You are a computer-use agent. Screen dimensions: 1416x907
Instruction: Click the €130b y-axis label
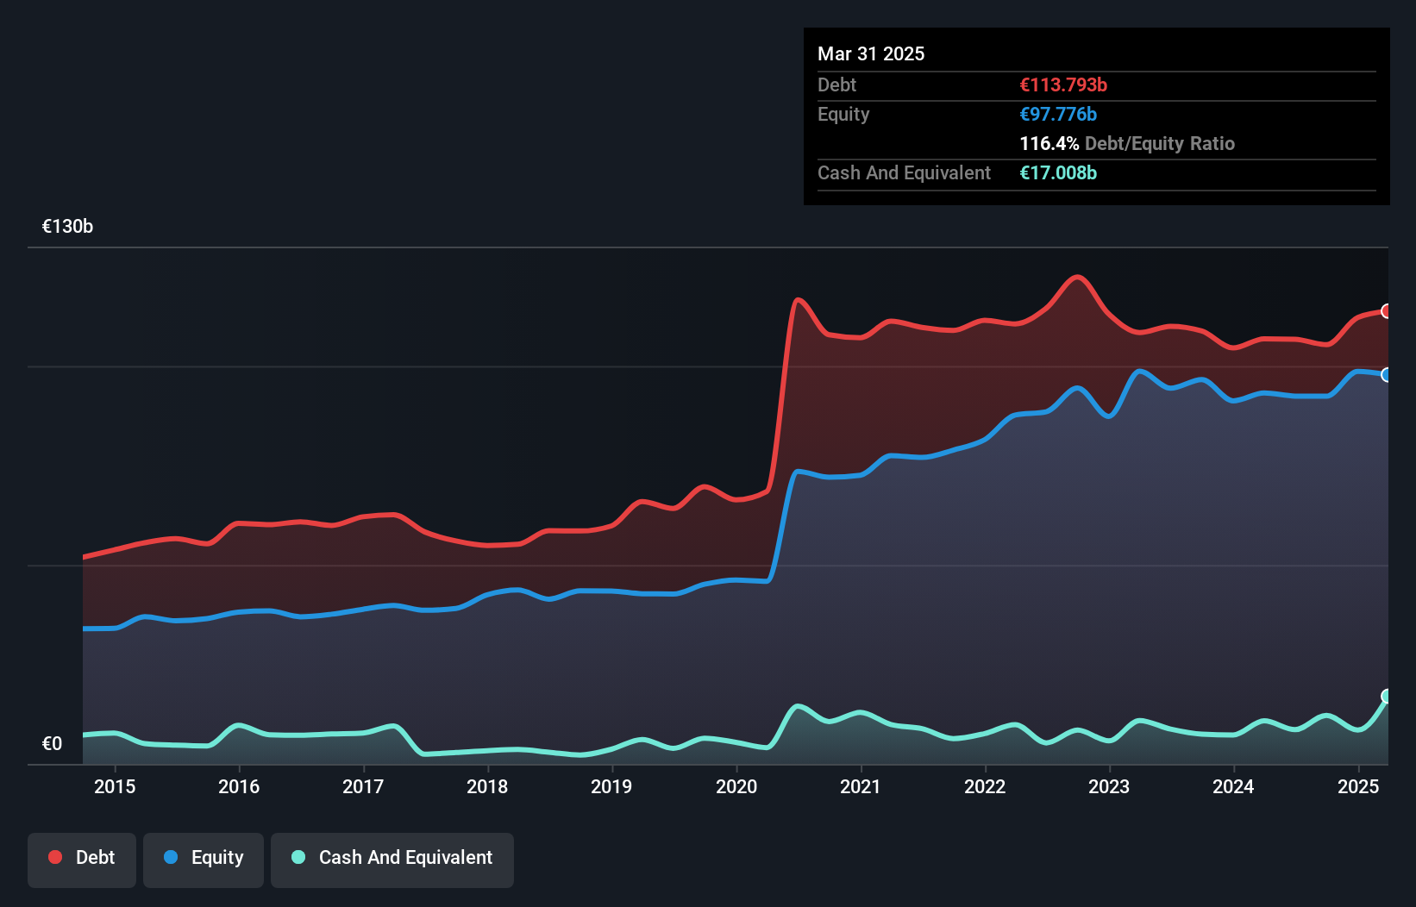pos(67,227)
